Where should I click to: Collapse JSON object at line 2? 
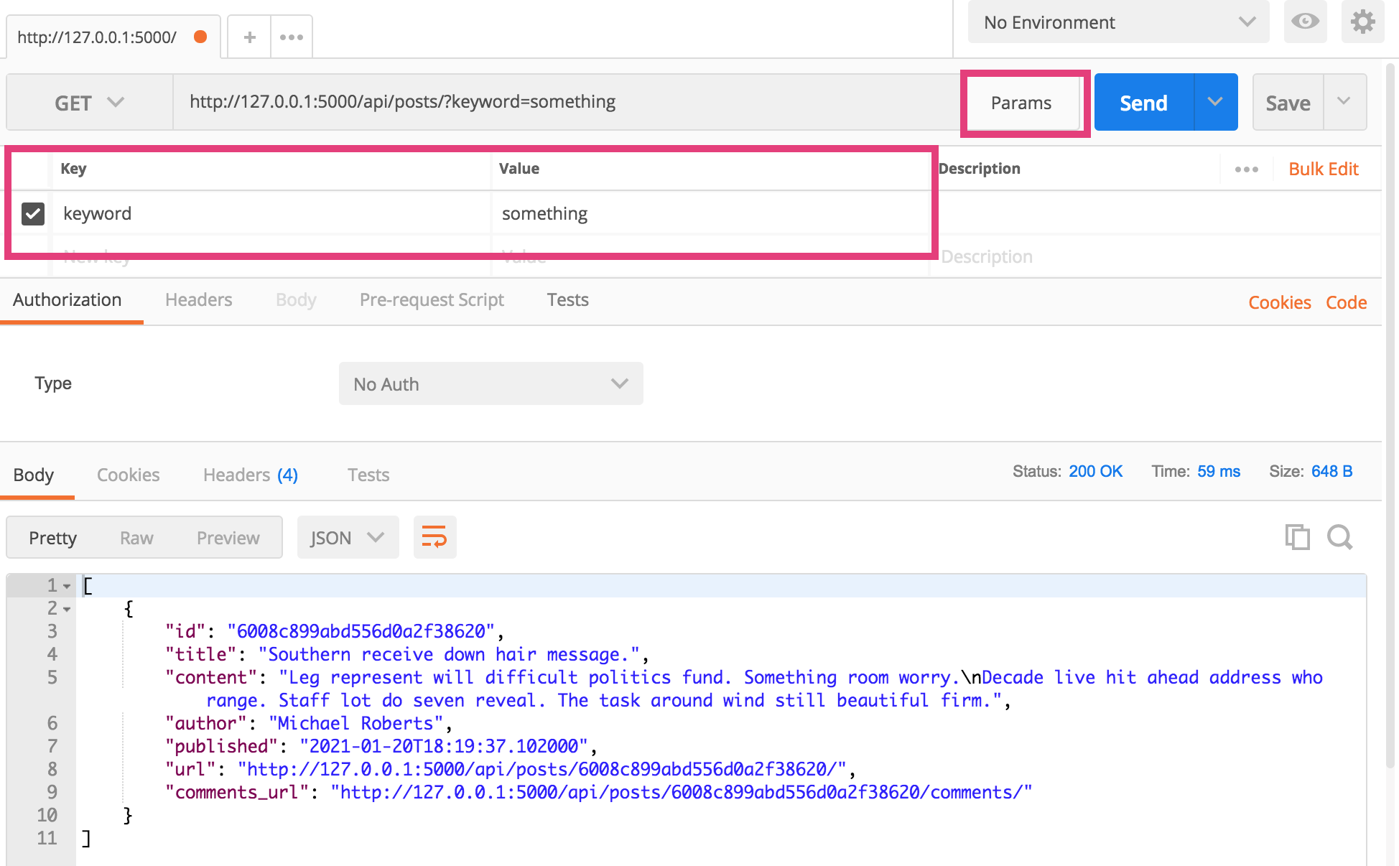coord(67,610)
